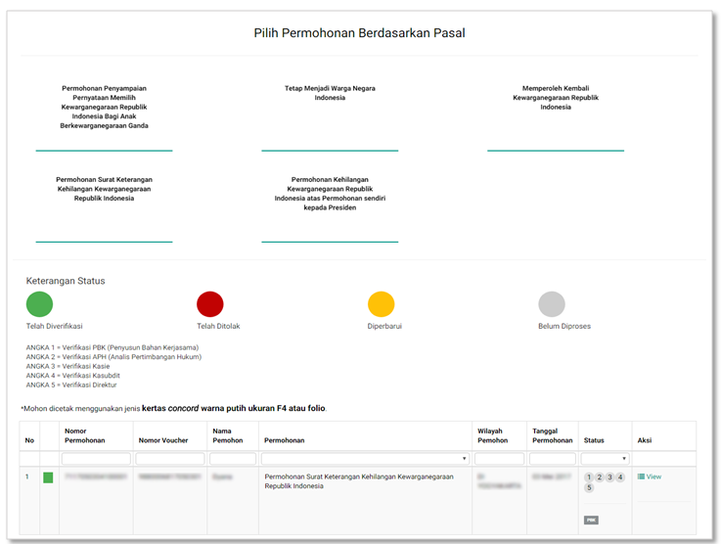Choose Permohonan Surat Keterangan Kehilangan Kewarganegaraan tile
The width and height of the screenshot is (721, 544).
click(104, 189)
